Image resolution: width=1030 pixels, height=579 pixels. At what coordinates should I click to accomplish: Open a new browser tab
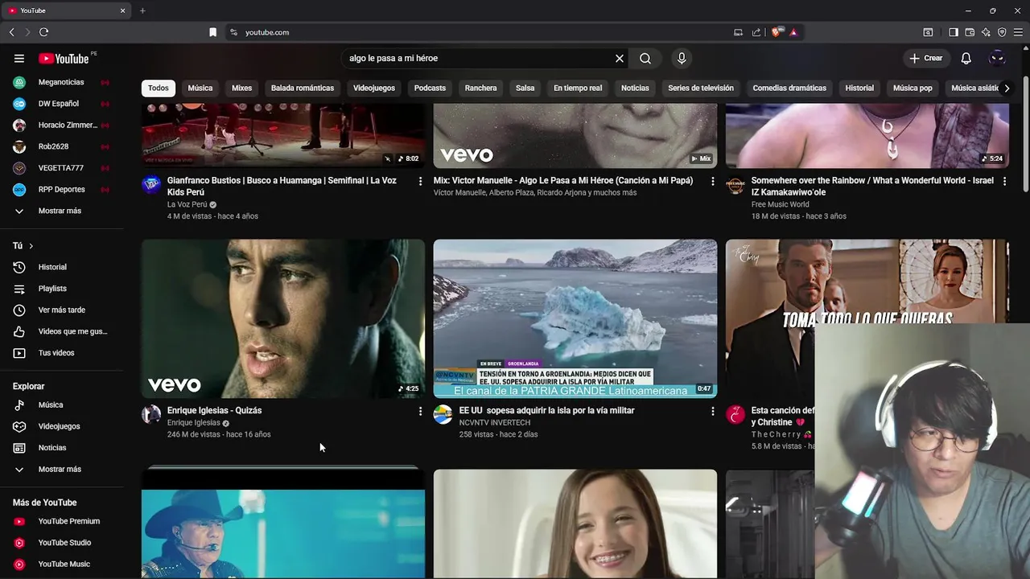pos(142,10)
